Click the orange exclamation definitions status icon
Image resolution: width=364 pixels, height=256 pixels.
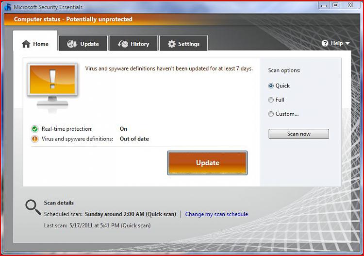pos(35,139)
